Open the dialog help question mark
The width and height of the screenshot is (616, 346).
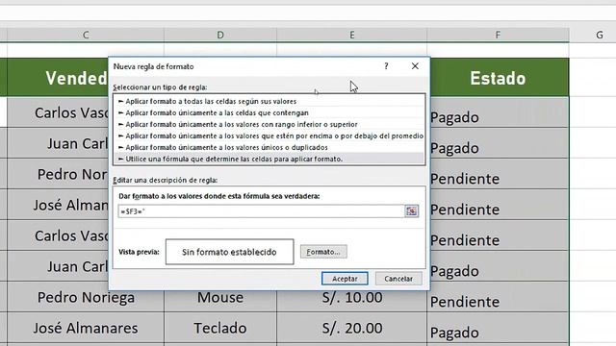pyautogui.click(x=386, y=66)
